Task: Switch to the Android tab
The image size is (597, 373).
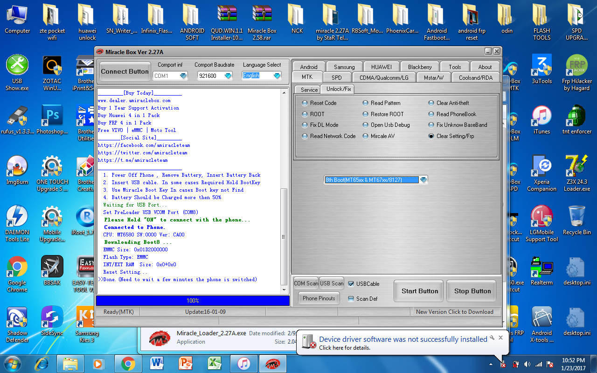Action: (x=309, y=67)
